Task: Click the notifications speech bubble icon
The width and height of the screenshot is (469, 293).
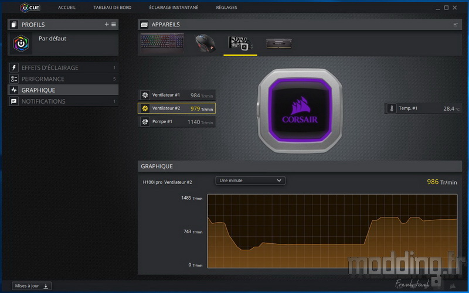Action: coord(13,101)
